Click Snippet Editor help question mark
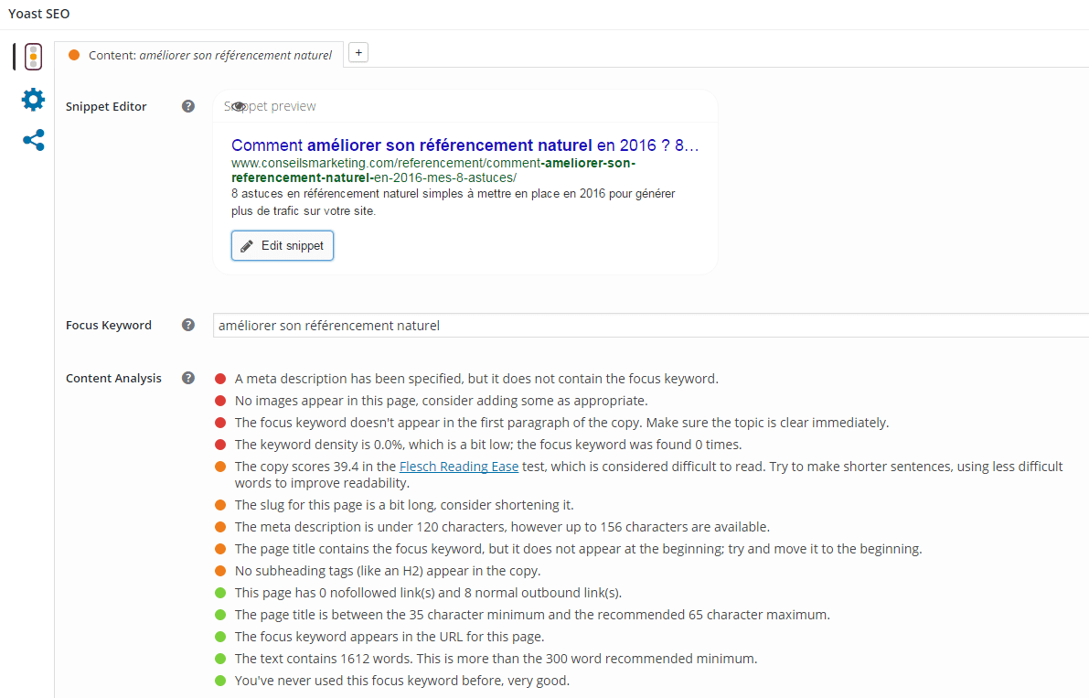The height and width of the screenshot is (698, 1089). [188, 106]
